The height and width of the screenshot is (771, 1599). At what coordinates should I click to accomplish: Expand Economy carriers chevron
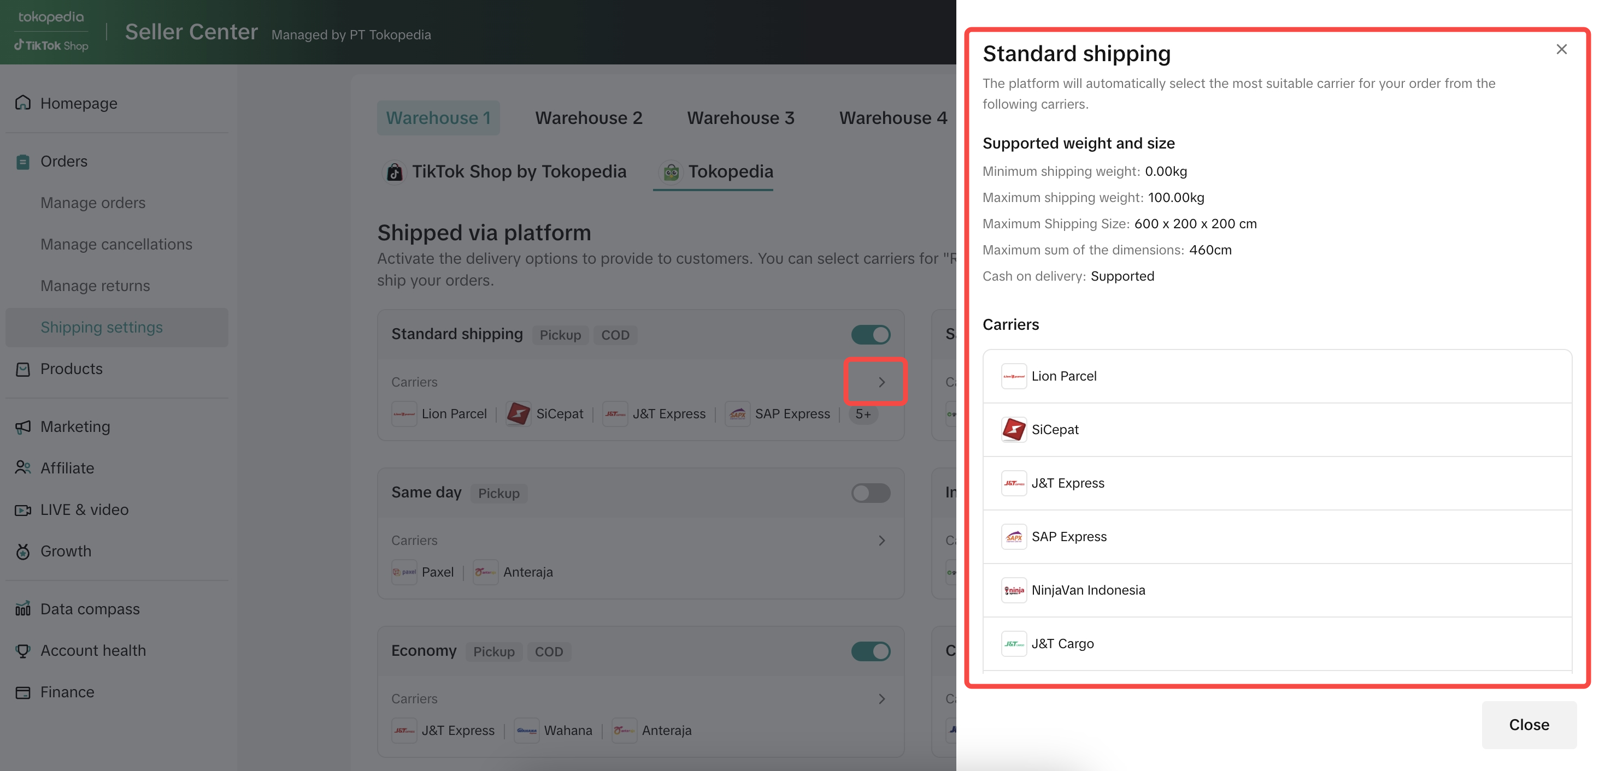(x=881, y=699)
